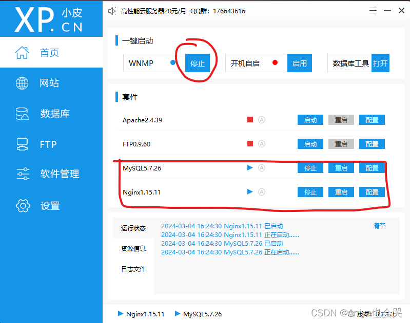The image size is (410, 323).
Task: Click the gear icon beside 设置
Action: coord(23,206)
